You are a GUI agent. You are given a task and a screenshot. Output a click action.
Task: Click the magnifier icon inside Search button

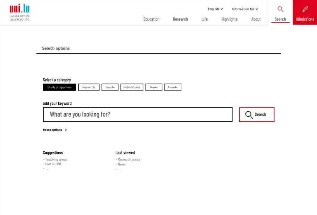pyautogui.click(x=249, y=115)
